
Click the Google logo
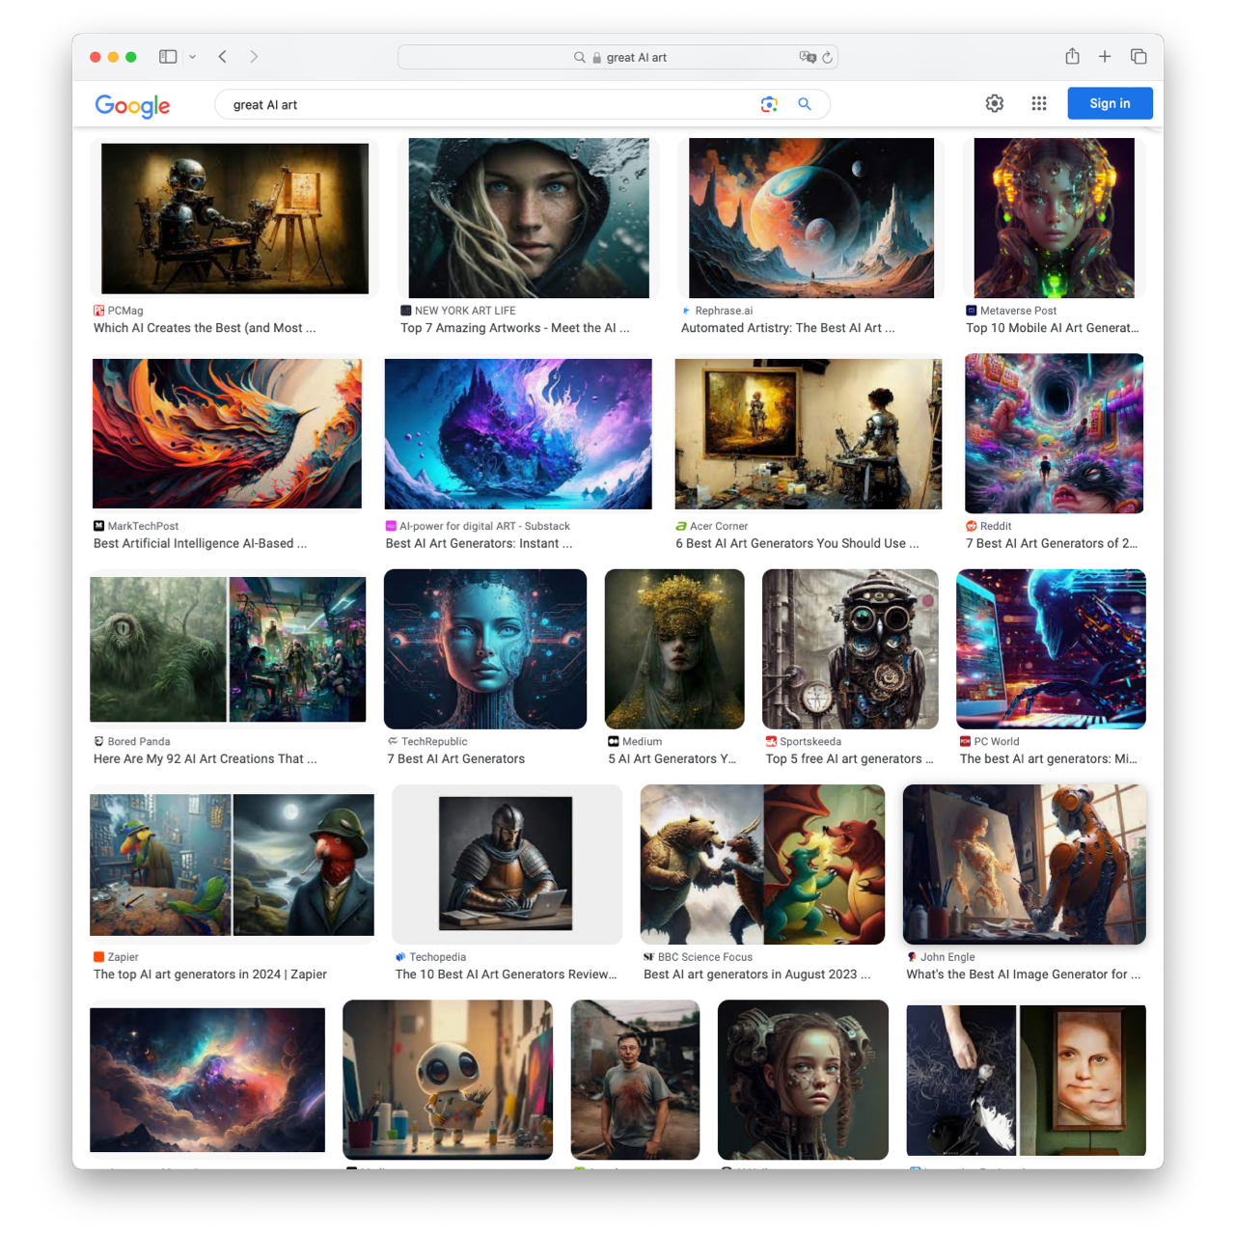tap(132, 106)
